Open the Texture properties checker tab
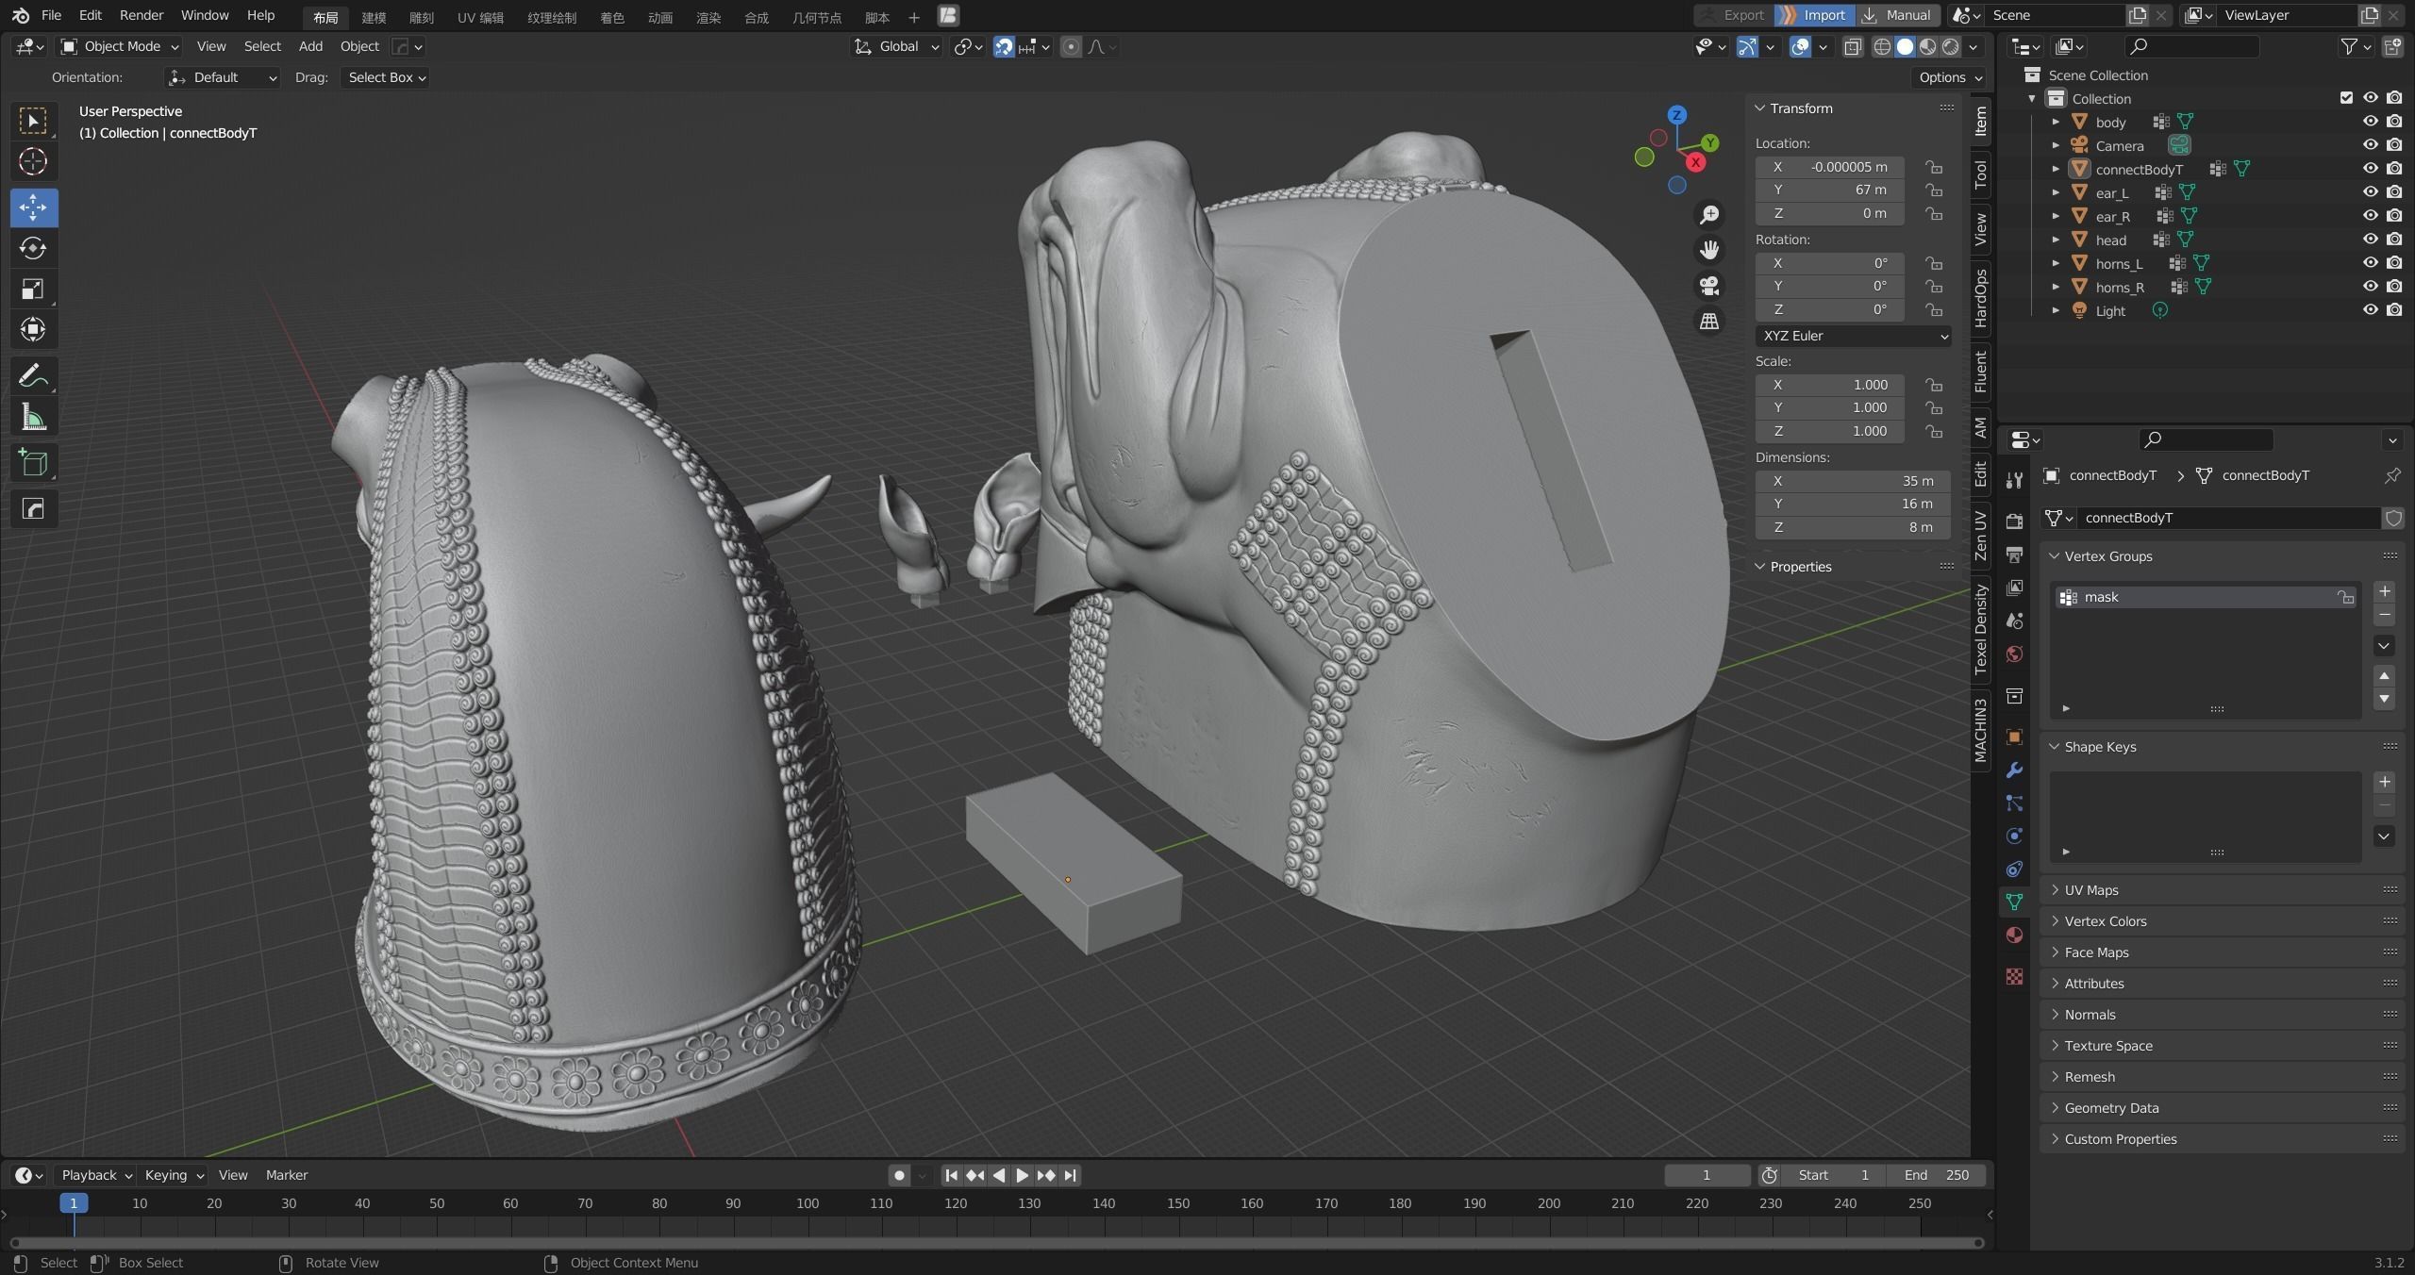The height and width of the screenshot is (1275, 2415). tap(2015, 977)
